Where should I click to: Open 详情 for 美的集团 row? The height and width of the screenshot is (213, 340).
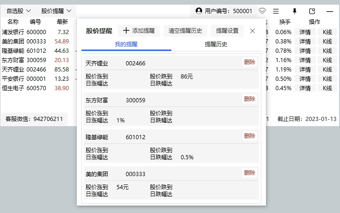coord(305,42)
